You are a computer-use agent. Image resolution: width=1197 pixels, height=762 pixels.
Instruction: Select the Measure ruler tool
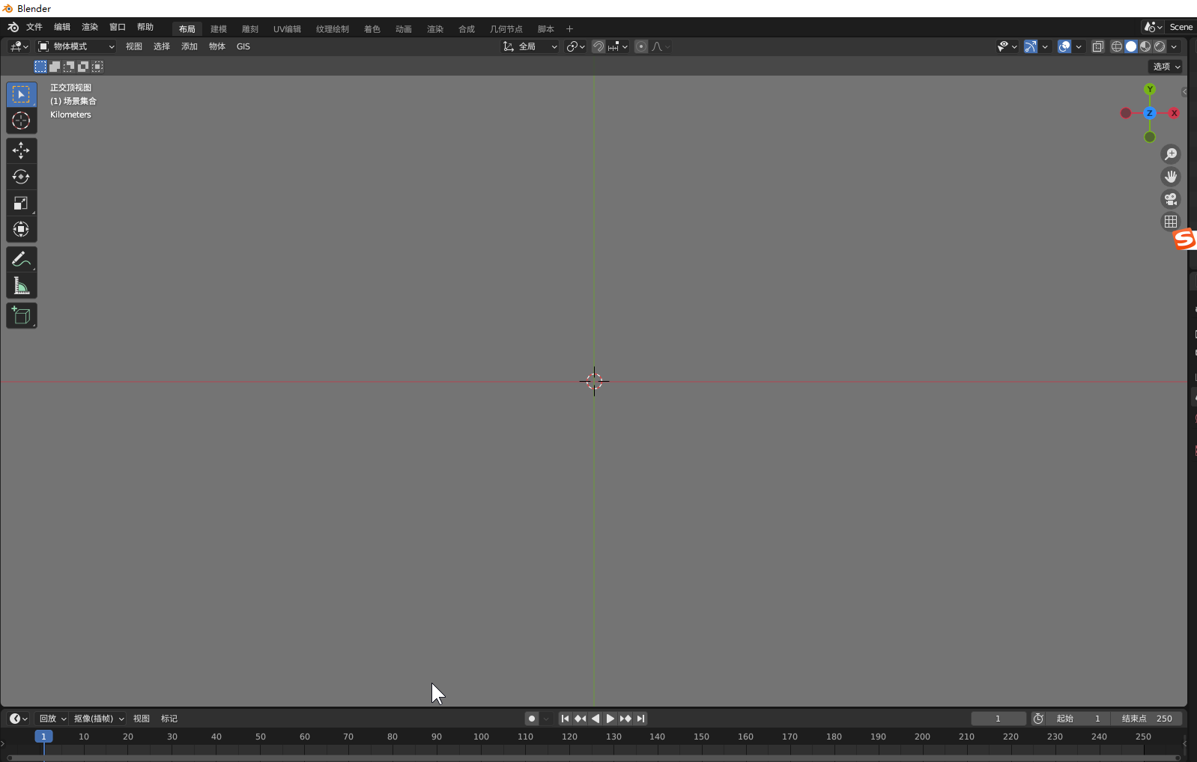click(21, 285)
